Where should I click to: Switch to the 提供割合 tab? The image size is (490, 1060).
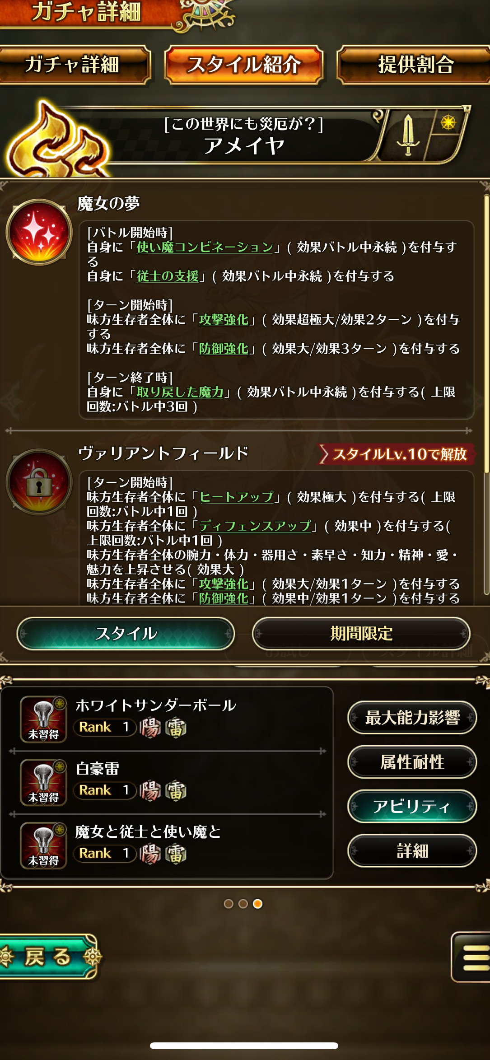click(x=415, y=65)
